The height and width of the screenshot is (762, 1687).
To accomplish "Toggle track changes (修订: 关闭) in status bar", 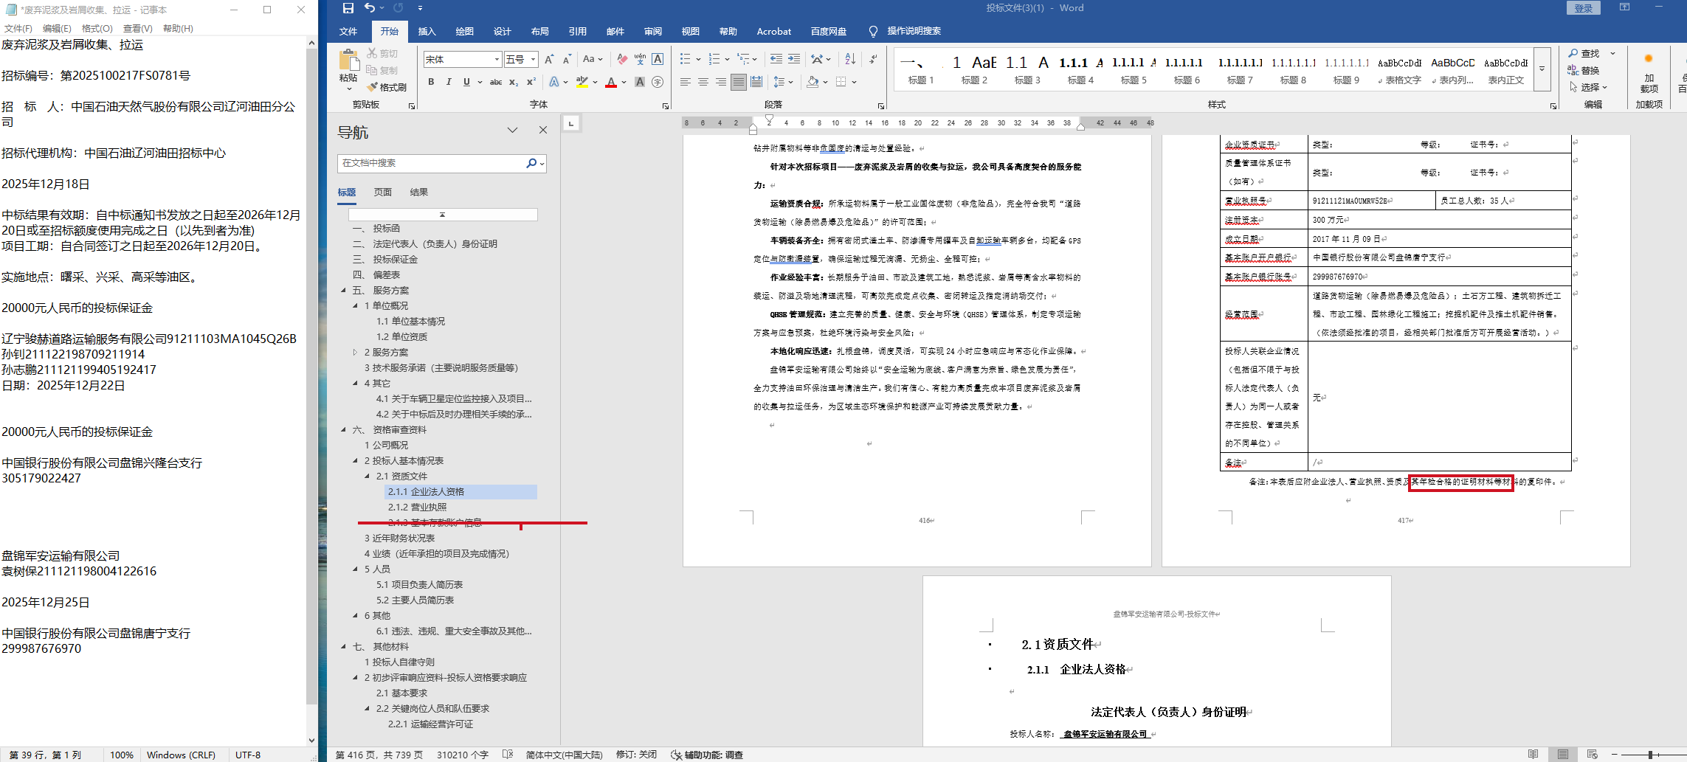I will (x=636, y=755).
